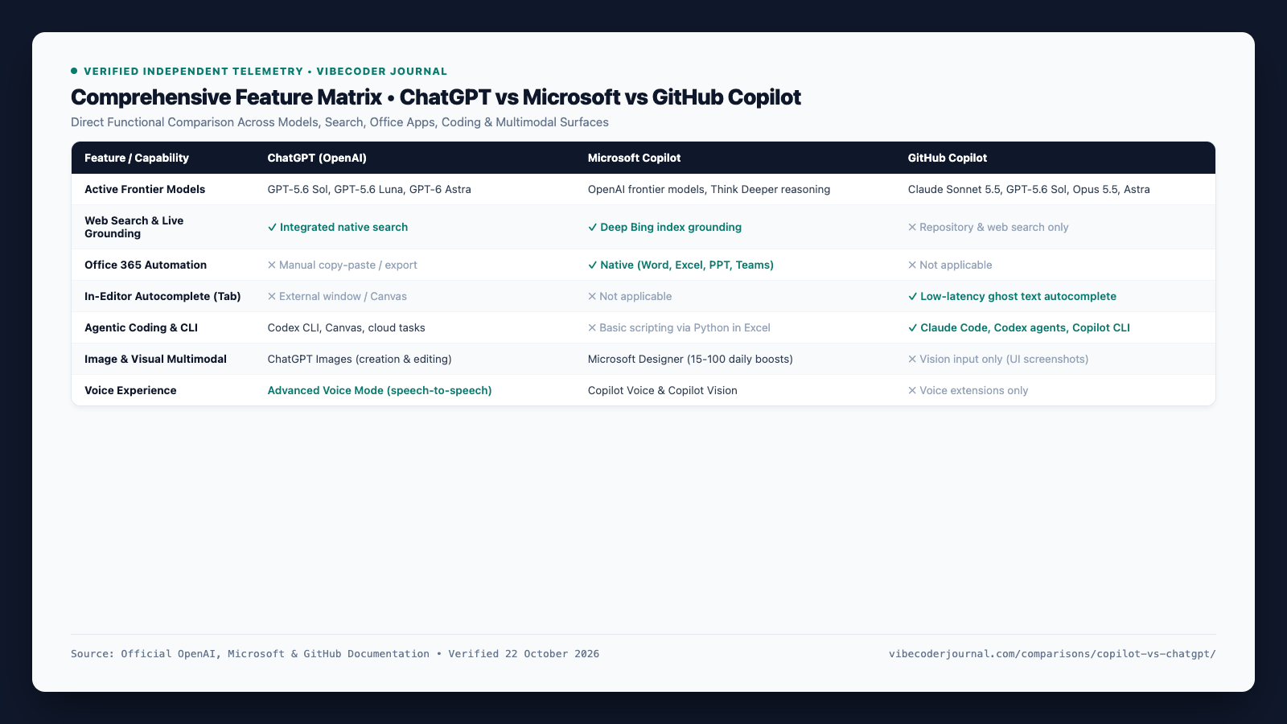Click the 'Source: Official OpenAI, Microsoft & GitHub Documentation' footer
1287x724 pixels.
335,654
